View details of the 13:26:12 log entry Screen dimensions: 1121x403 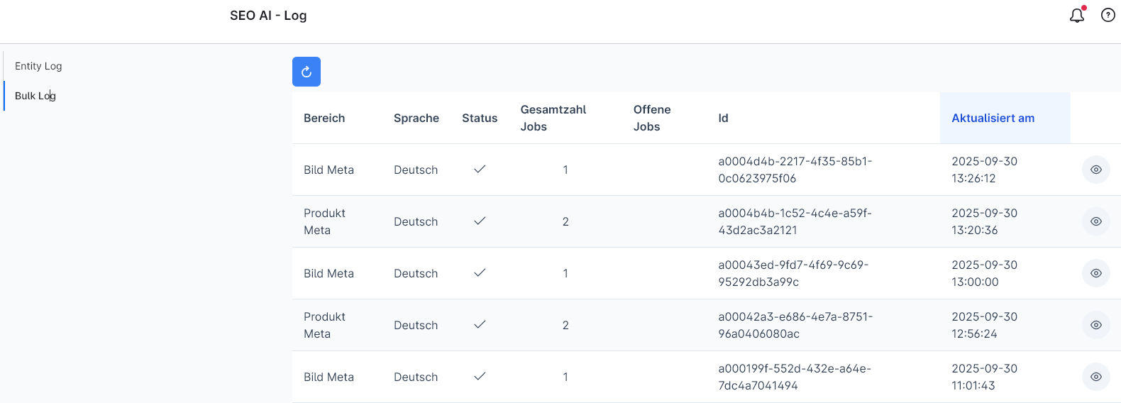pyautogui.click(x=1095, y=170)
